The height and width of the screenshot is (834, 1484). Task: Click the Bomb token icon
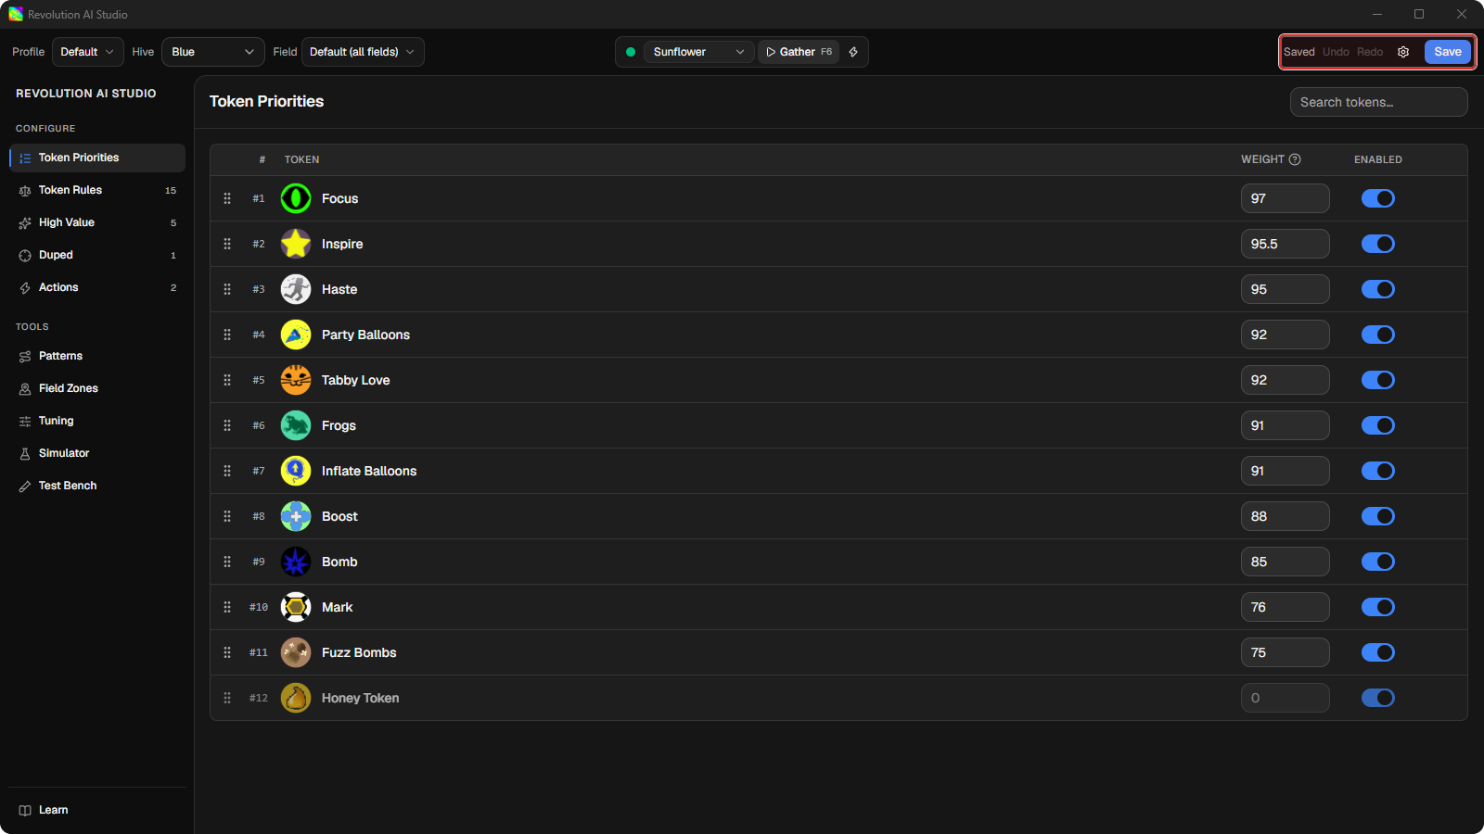pyautogui.click(x=296, y=562)
